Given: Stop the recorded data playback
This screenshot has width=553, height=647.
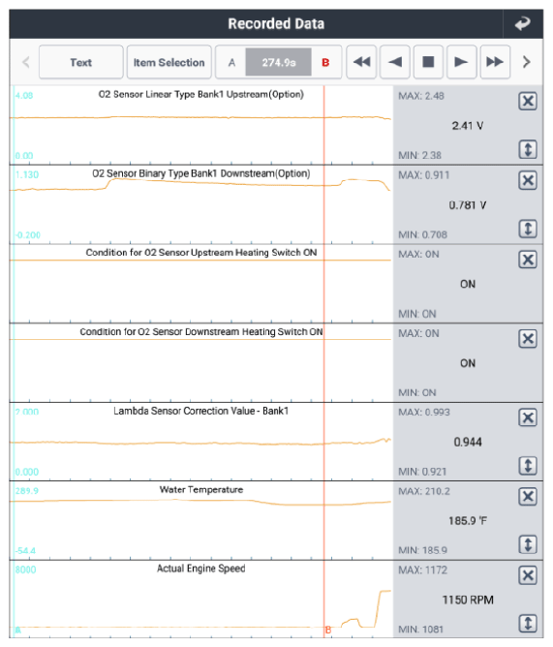Looking at the screenshot, I should click(x=428, y=62).
